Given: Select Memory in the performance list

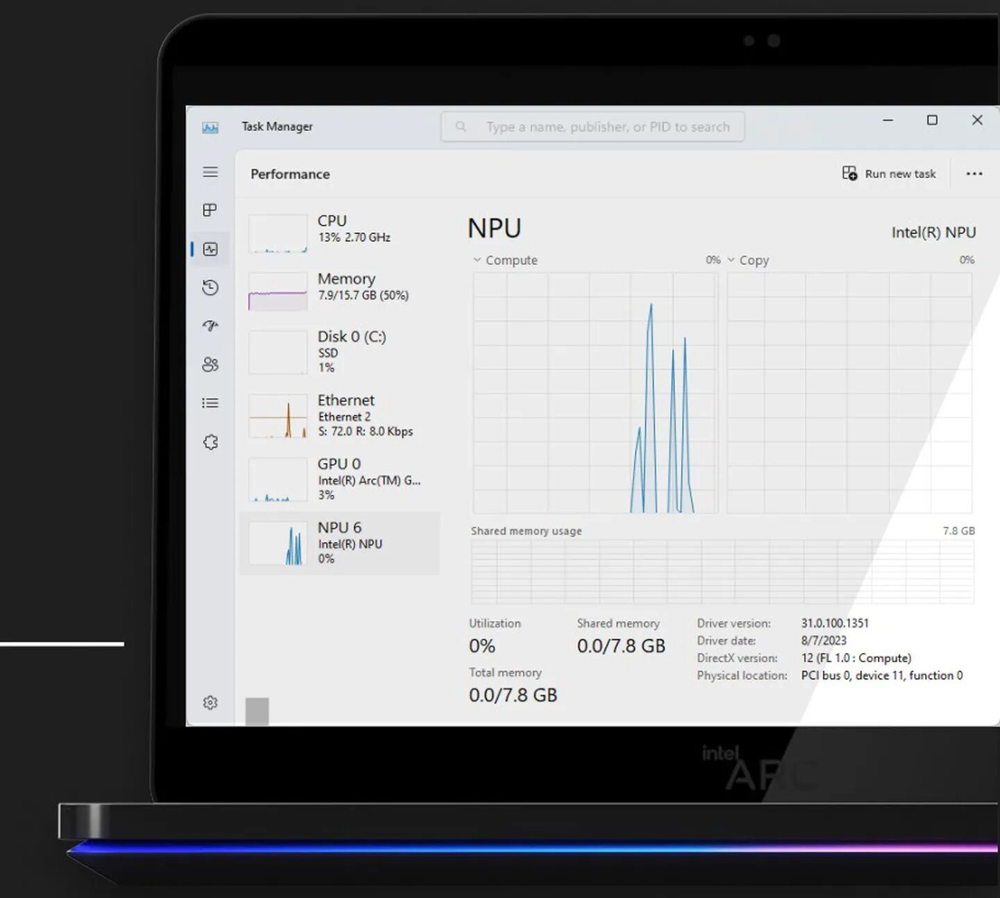Looking at the screenshot, I should tap(340, 290).
